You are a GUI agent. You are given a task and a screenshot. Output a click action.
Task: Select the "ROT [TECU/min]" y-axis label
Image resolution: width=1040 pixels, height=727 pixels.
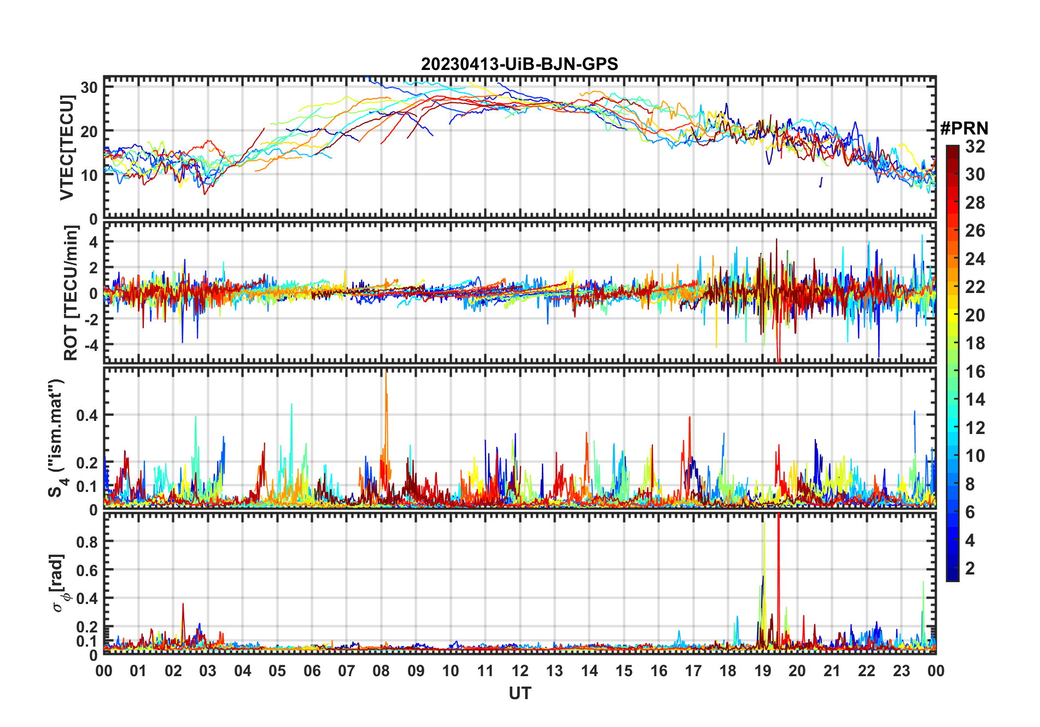71,293
